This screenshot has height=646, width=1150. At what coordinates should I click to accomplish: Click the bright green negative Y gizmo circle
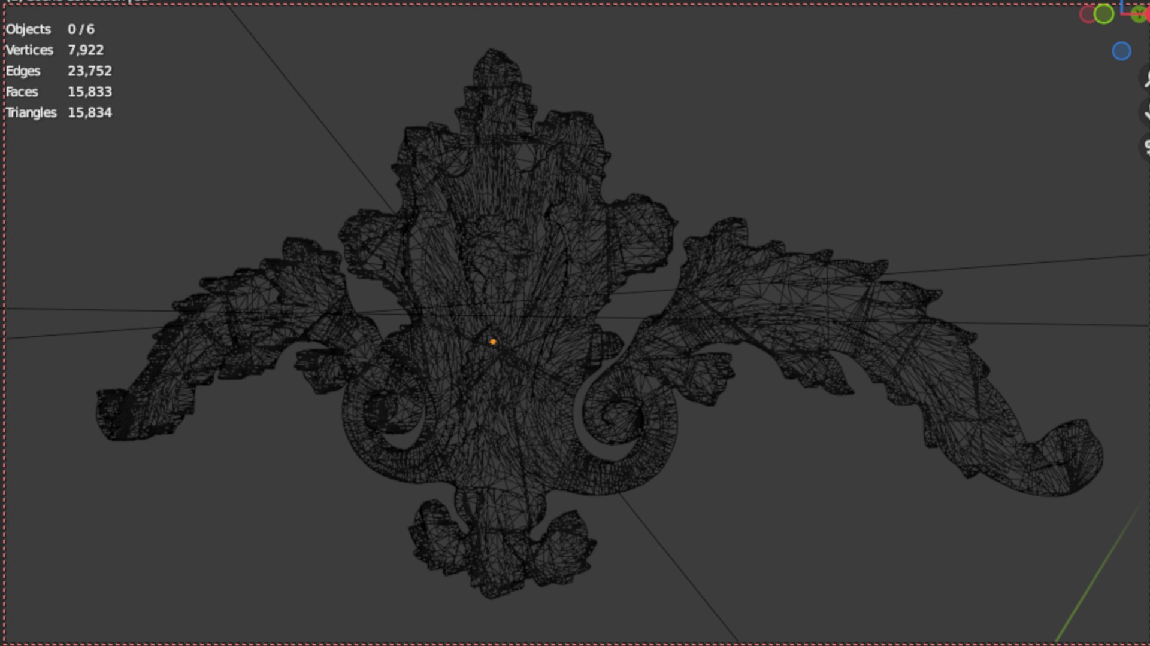tap(1103, 14)
